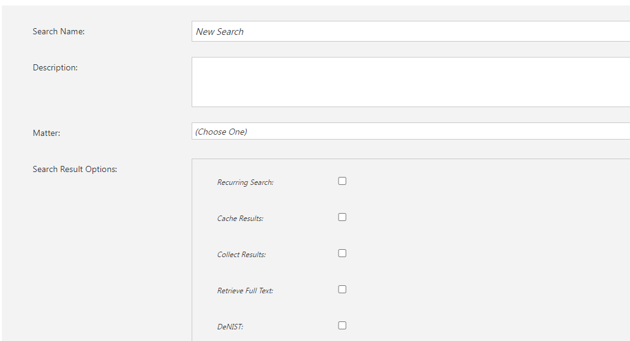Viewport: 630px width, 341px height.
Task: Tick the Cache Results checkbox
Action: (342, 217)
